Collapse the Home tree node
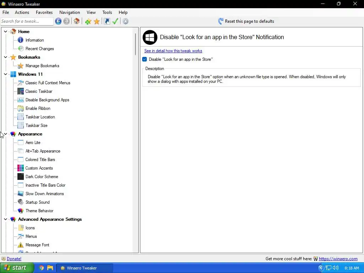Image resolution: width=364 pixels, height=273 pixels. (6, 31)
